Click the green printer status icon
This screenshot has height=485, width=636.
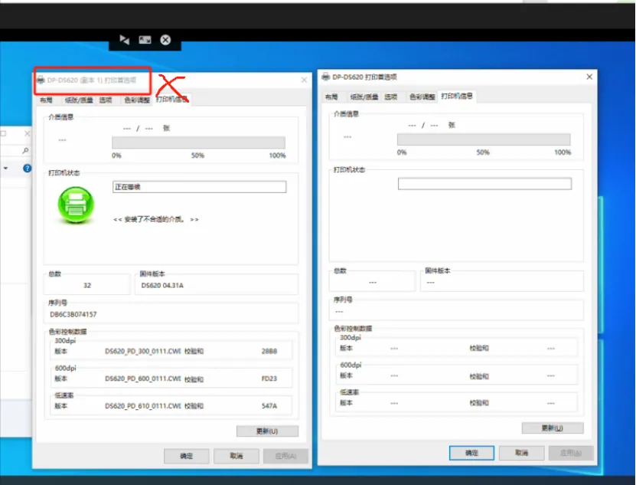click(x=76, y=205)
